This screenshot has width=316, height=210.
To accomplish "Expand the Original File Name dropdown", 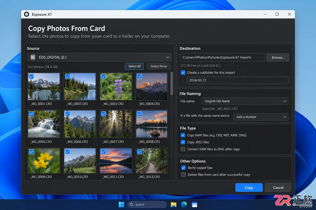I will click(x=245, y=101).
